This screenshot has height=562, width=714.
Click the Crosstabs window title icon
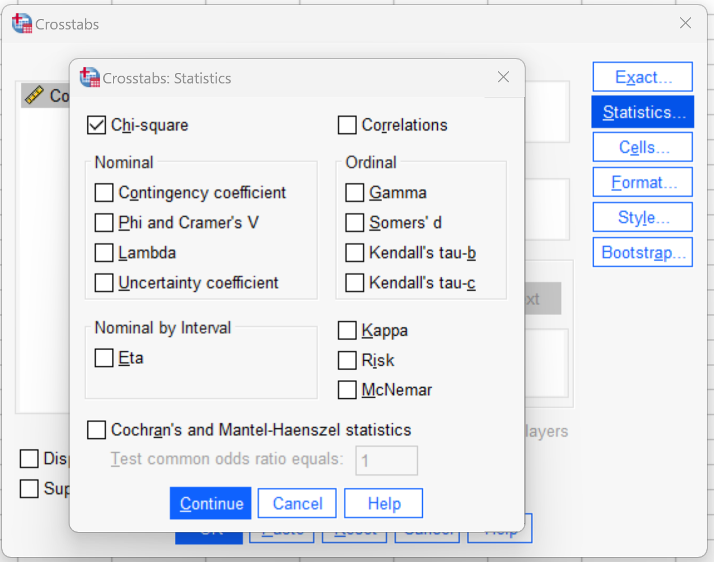point(22,23)
